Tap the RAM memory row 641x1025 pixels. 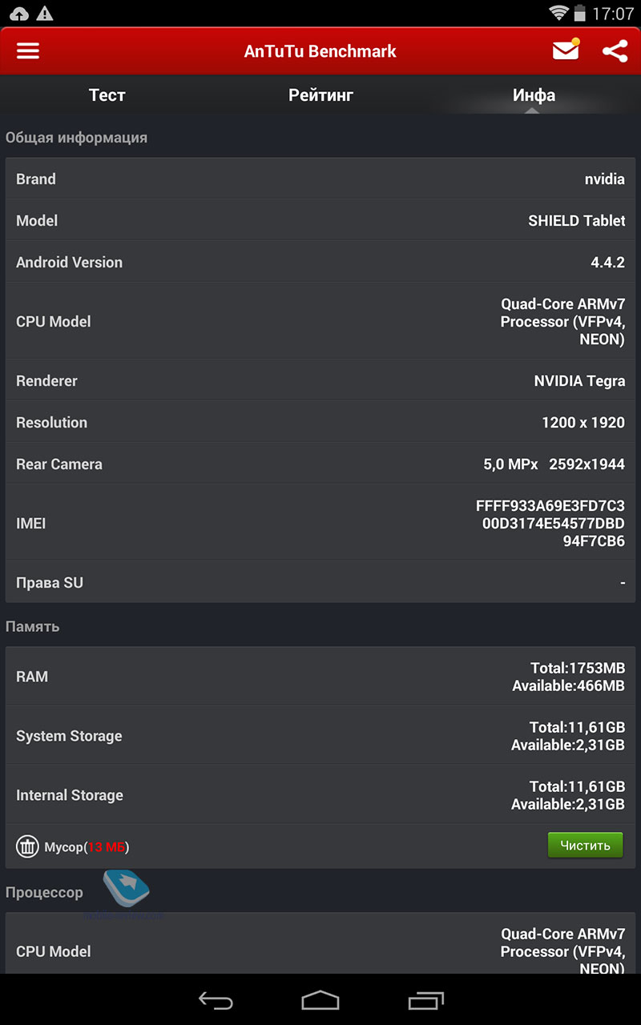tap(320, 677)
